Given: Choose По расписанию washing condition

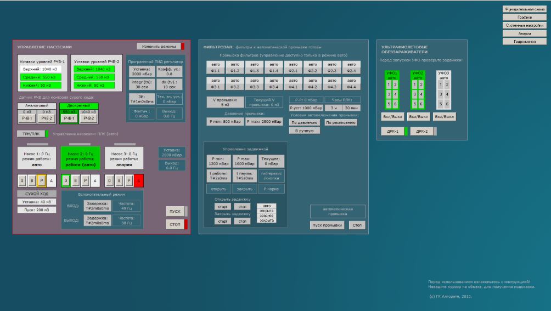Looking at the screenshot, I should 341,123.
